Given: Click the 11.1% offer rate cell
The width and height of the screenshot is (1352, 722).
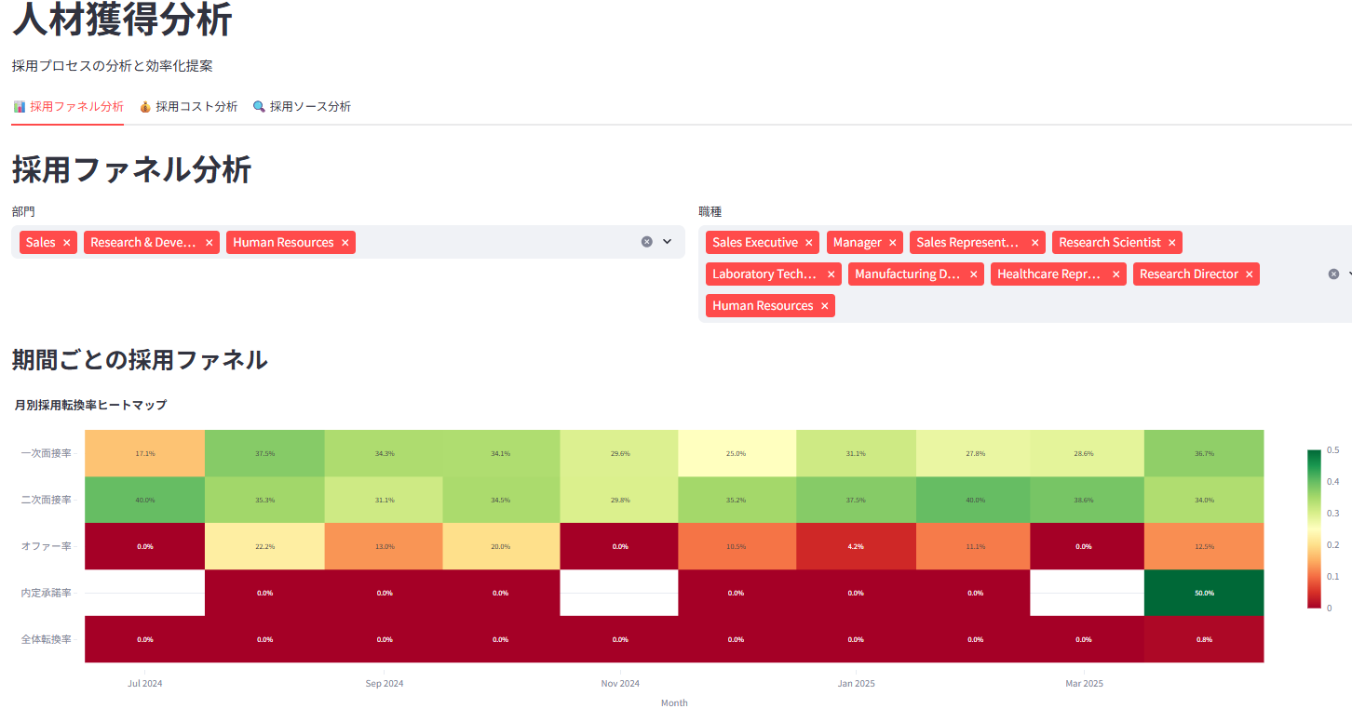Looking at the screenshot, I should tap(975, 546).
